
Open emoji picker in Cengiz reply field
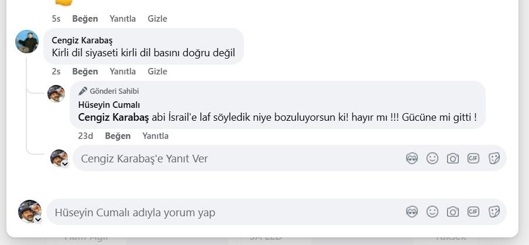[432, 158]
